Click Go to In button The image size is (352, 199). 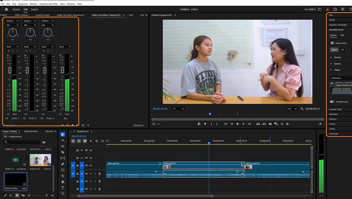(226, 124)
